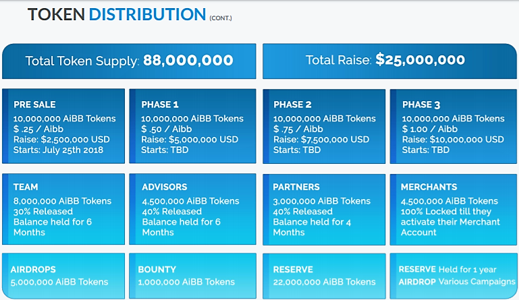519x300 pixels.
Task: Click the Raise $10,000,000 USD text
Action: click(453, 140)
